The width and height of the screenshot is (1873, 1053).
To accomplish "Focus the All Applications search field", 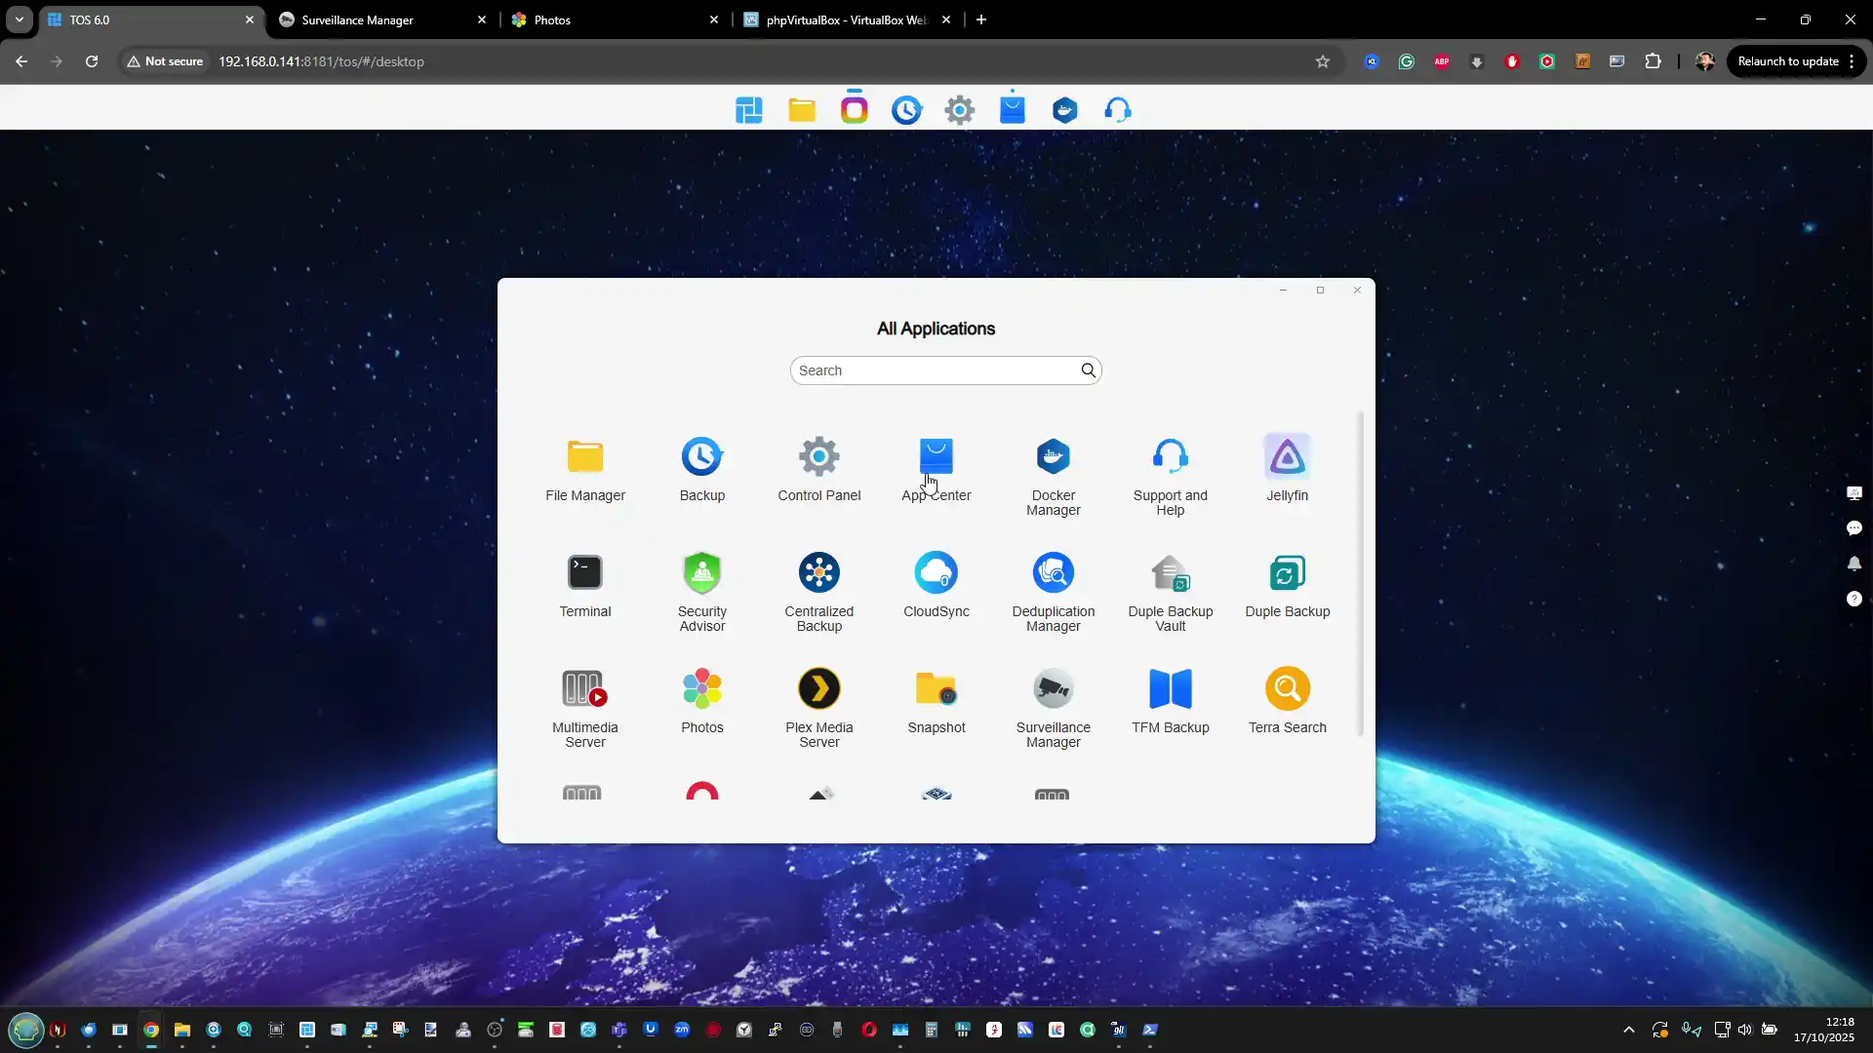I will (x=935, y=370).
